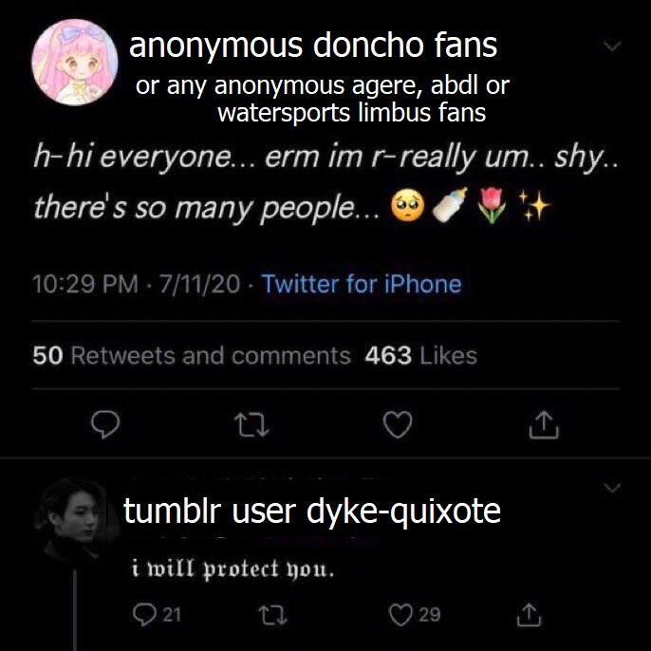The image size is (651, 651).
Task: Open the pink-haired anime avatar profile
Action: click(x=75, y=63)
